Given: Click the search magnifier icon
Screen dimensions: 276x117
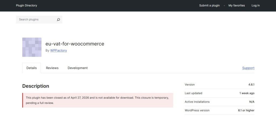Looking at the screenshot, I should click(58, 19).
